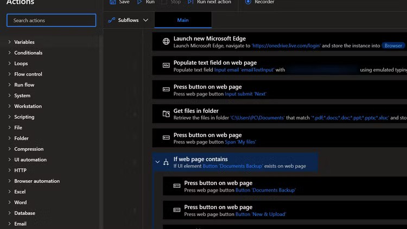Screen dimensions: 407x229
Task: Click the Search actions input field
Action: [x=51, y=21]
